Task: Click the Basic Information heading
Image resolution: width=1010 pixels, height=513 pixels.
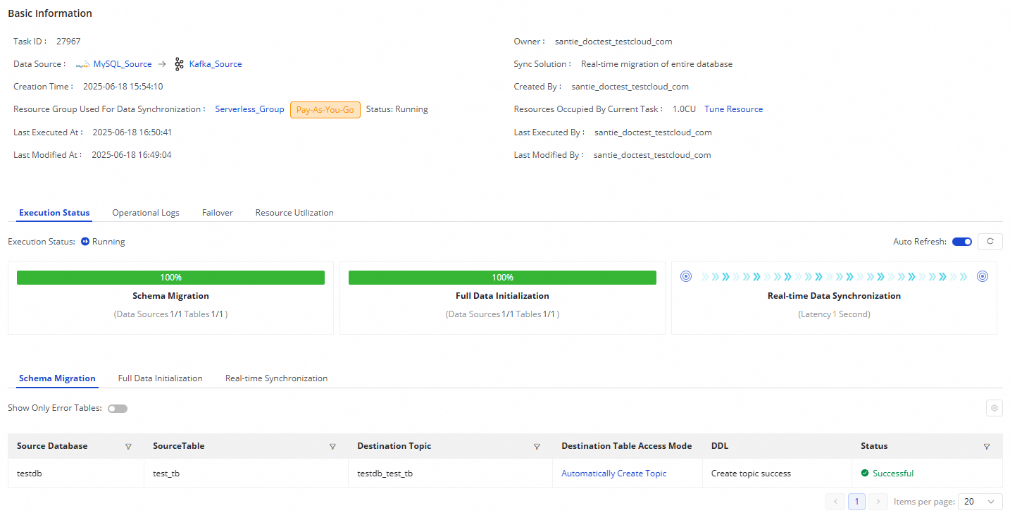Action: point(50,13)
